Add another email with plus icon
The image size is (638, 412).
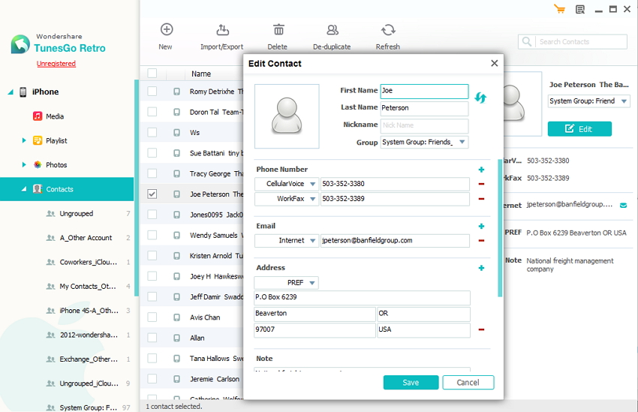tap(481, 227)
